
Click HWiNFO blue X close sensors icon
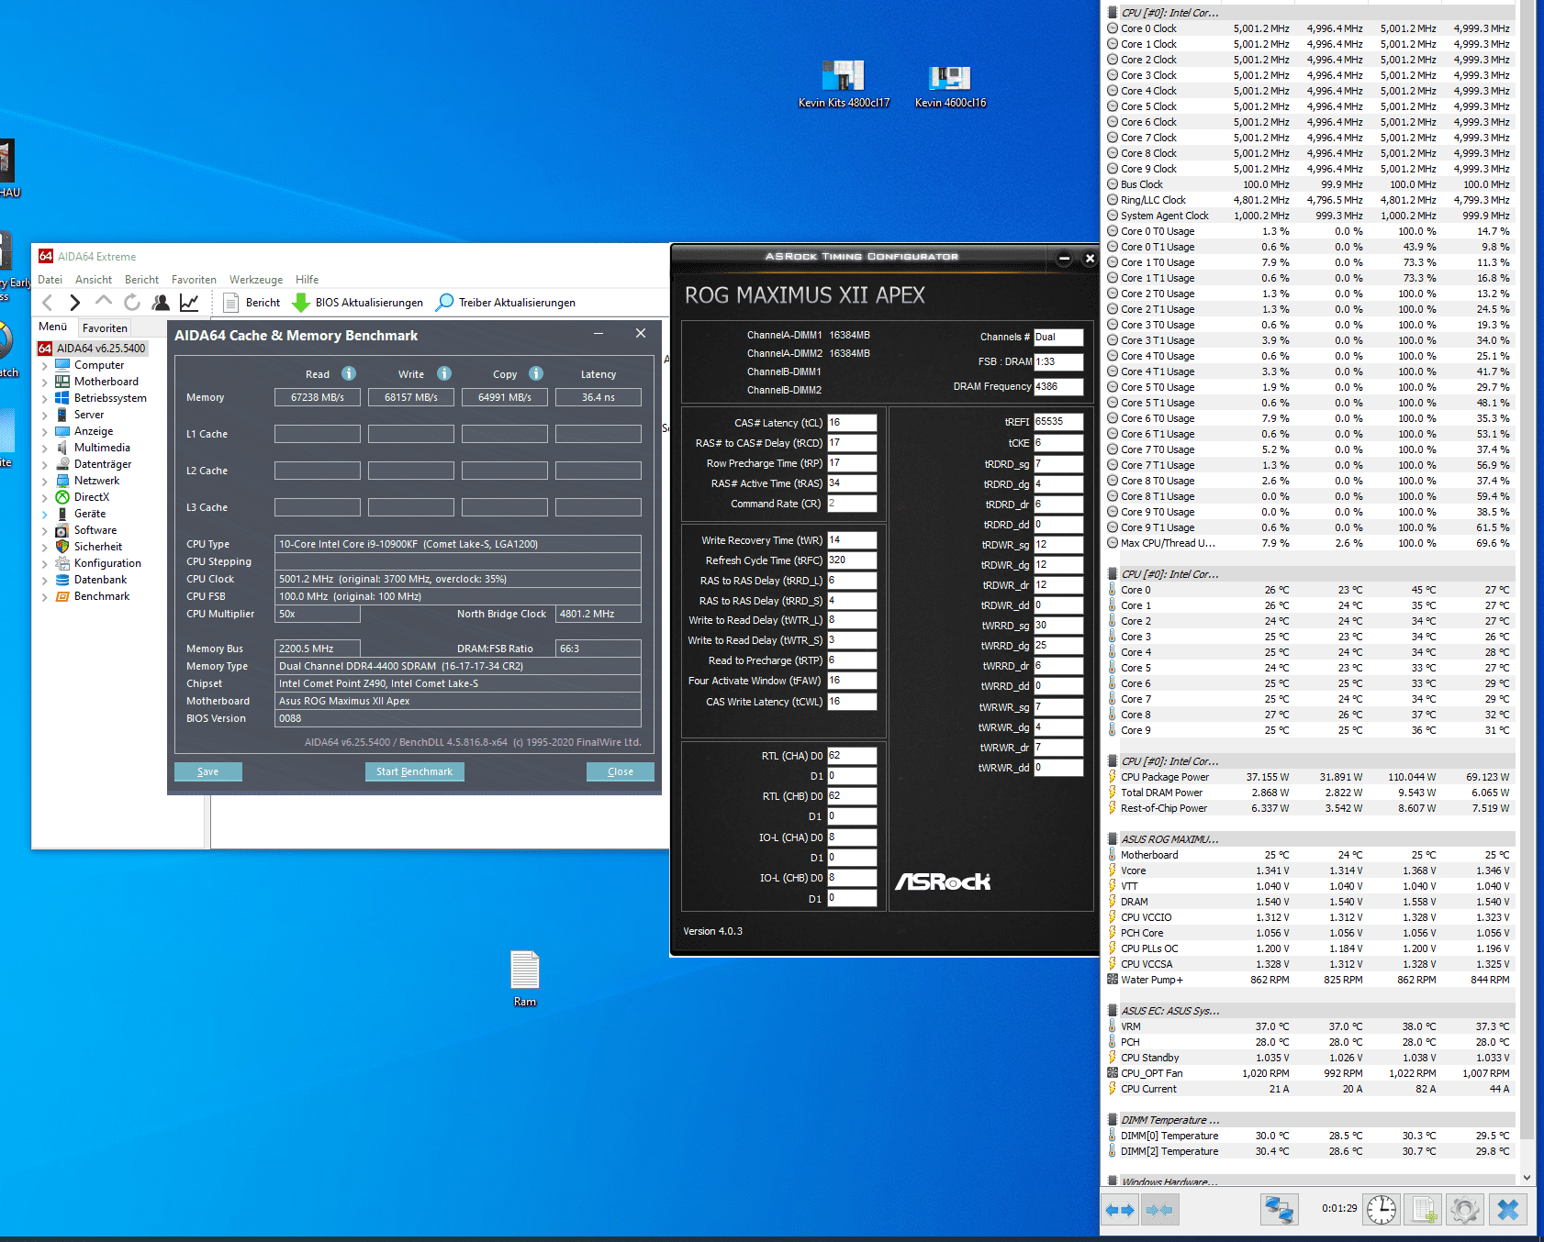click(1507, 1210)
